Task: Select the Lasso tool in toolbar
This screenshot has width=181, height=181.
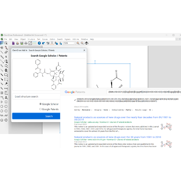Action: pos(2,43)
